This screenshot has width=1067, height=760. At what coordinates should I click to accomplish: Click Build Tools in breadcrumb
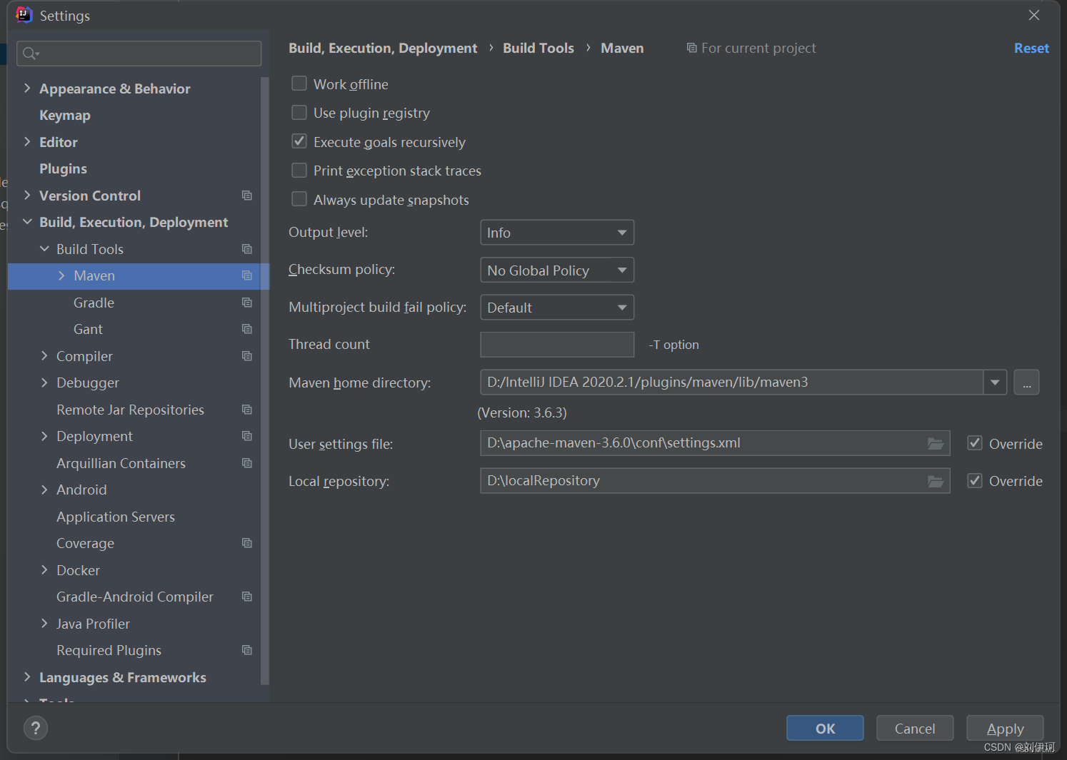point(538,48)
